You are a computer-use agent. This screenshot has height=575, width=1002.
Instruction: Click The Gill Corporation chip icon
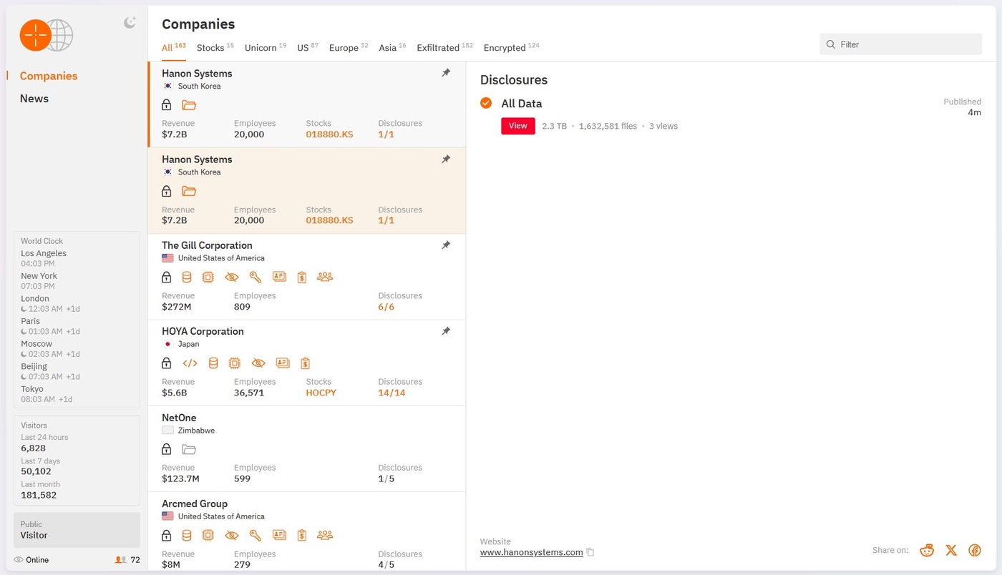pyautogui.click(x=208, y=277)
